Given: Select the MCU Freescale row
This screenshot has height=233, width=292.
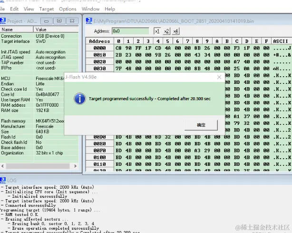Looking at the screenshot, I should pyautogui.click(x=32, y=79).
